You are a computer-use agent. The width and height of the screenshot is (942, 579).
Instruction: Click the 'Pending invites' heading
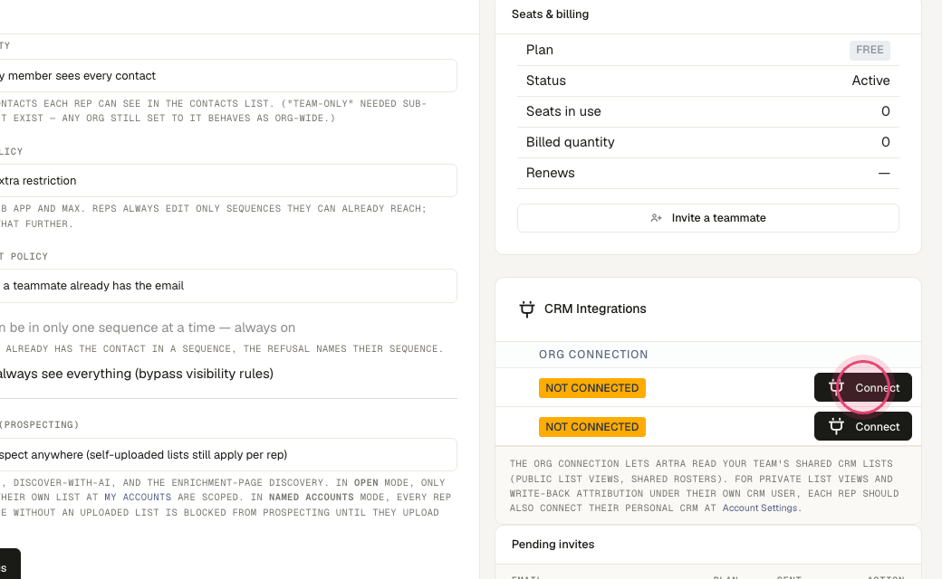tap(553, 545)
